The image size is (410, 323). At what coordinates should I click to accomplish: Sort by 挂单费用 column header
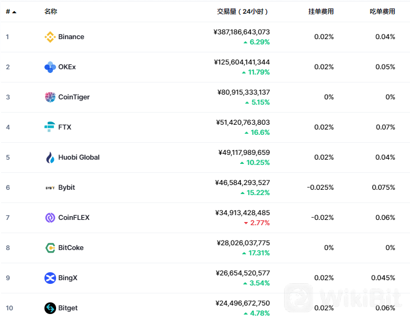(x=321, y=12)
